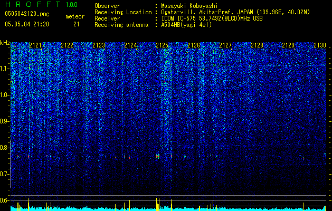
Task: Click the 2125 time marker
Action: coord(162,45)
